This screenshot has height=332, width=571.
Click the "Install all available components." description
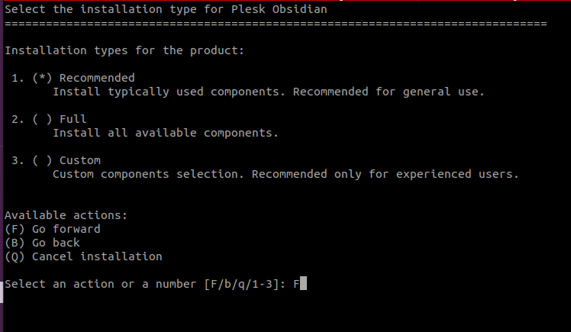[166, 133]
